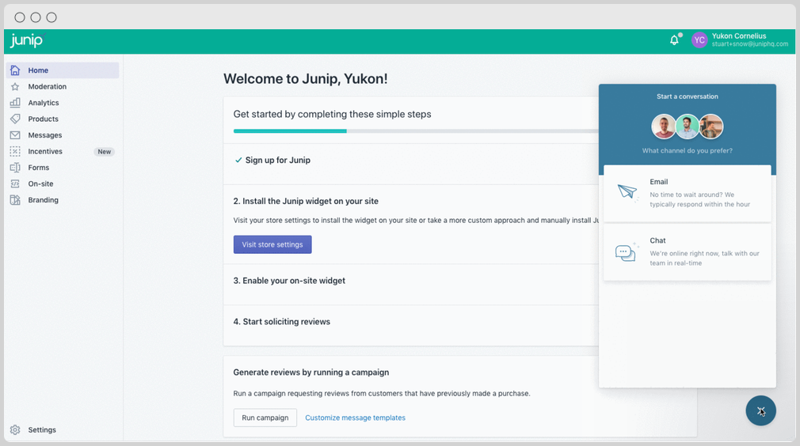Click the Run campaign button
Image resolution: width=800 pixels, height=446 pixels.
(x=265, y=418)
